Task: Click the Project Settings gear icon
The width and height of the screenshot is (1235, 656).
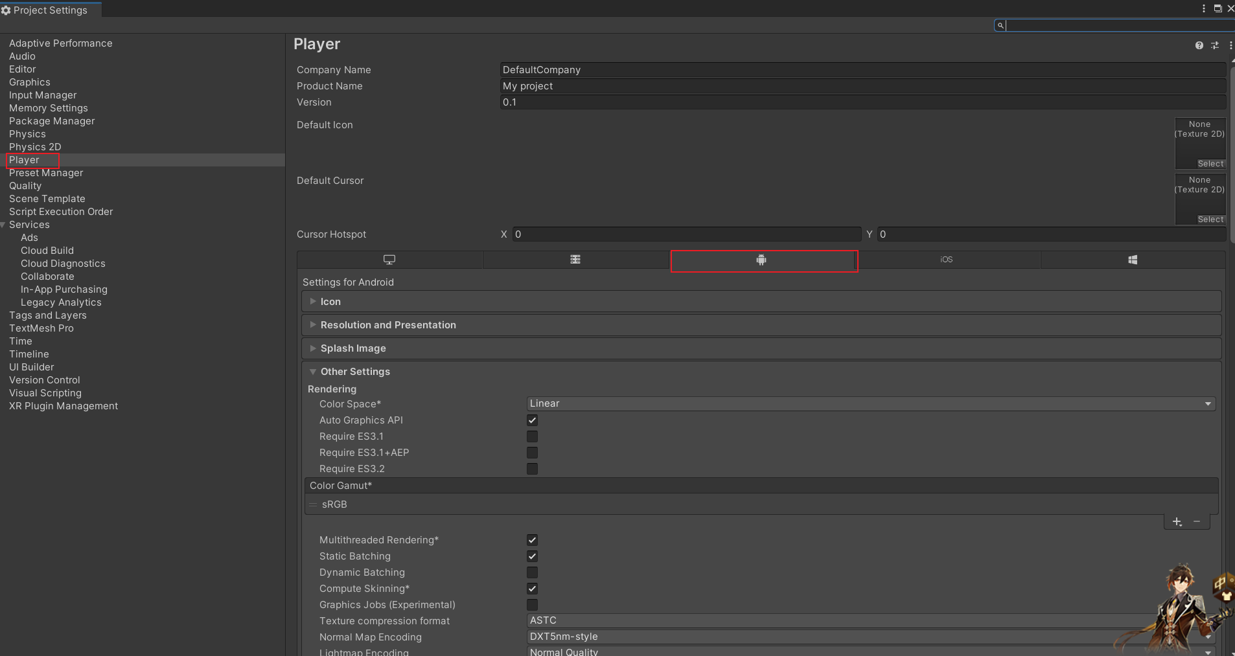Action: (x=6, y=10)
